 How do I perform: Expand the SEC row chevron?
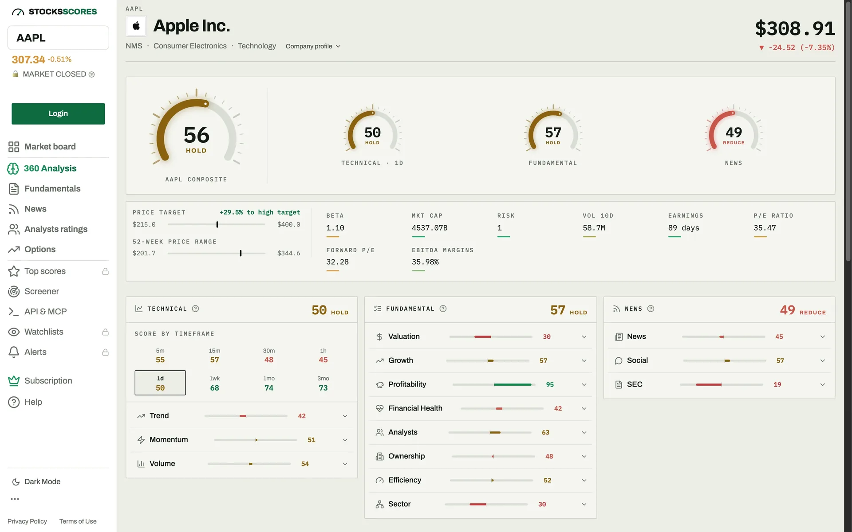(822, 385)
